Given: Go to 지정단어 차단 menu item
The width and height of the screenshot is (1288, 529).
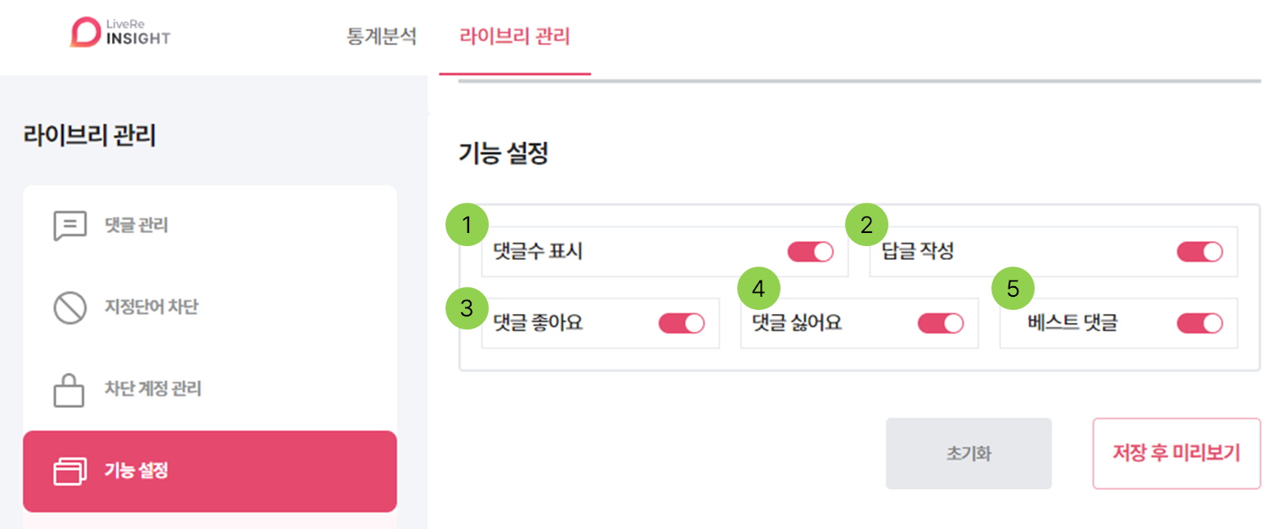Looking at the screenshot, I should point(151,307).
